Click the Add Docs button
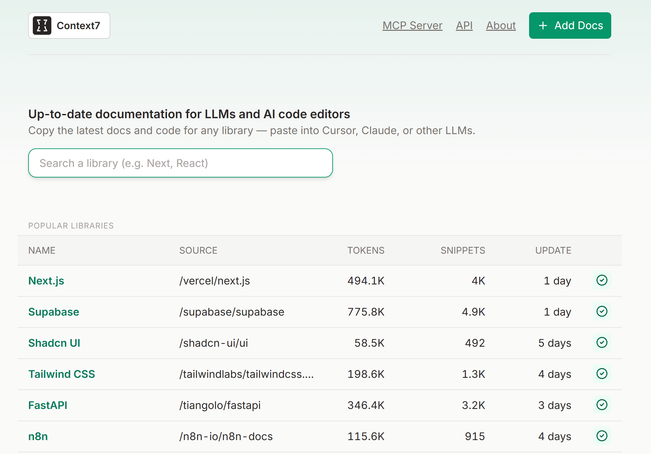Viewport: 651px width, 454px height. pos(570,25)
